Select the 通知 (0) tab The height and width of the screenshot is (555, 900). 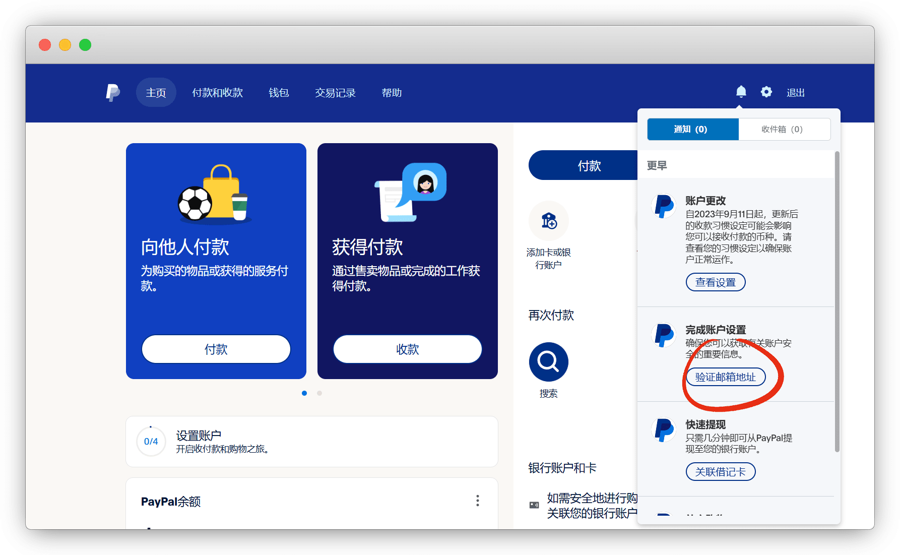(x=692, y=130)
